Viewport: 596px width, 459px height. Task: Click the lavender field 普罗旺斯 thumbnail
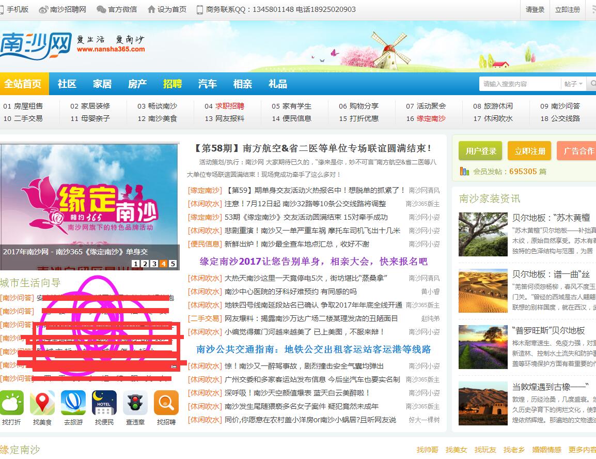[x=483, y=347]
